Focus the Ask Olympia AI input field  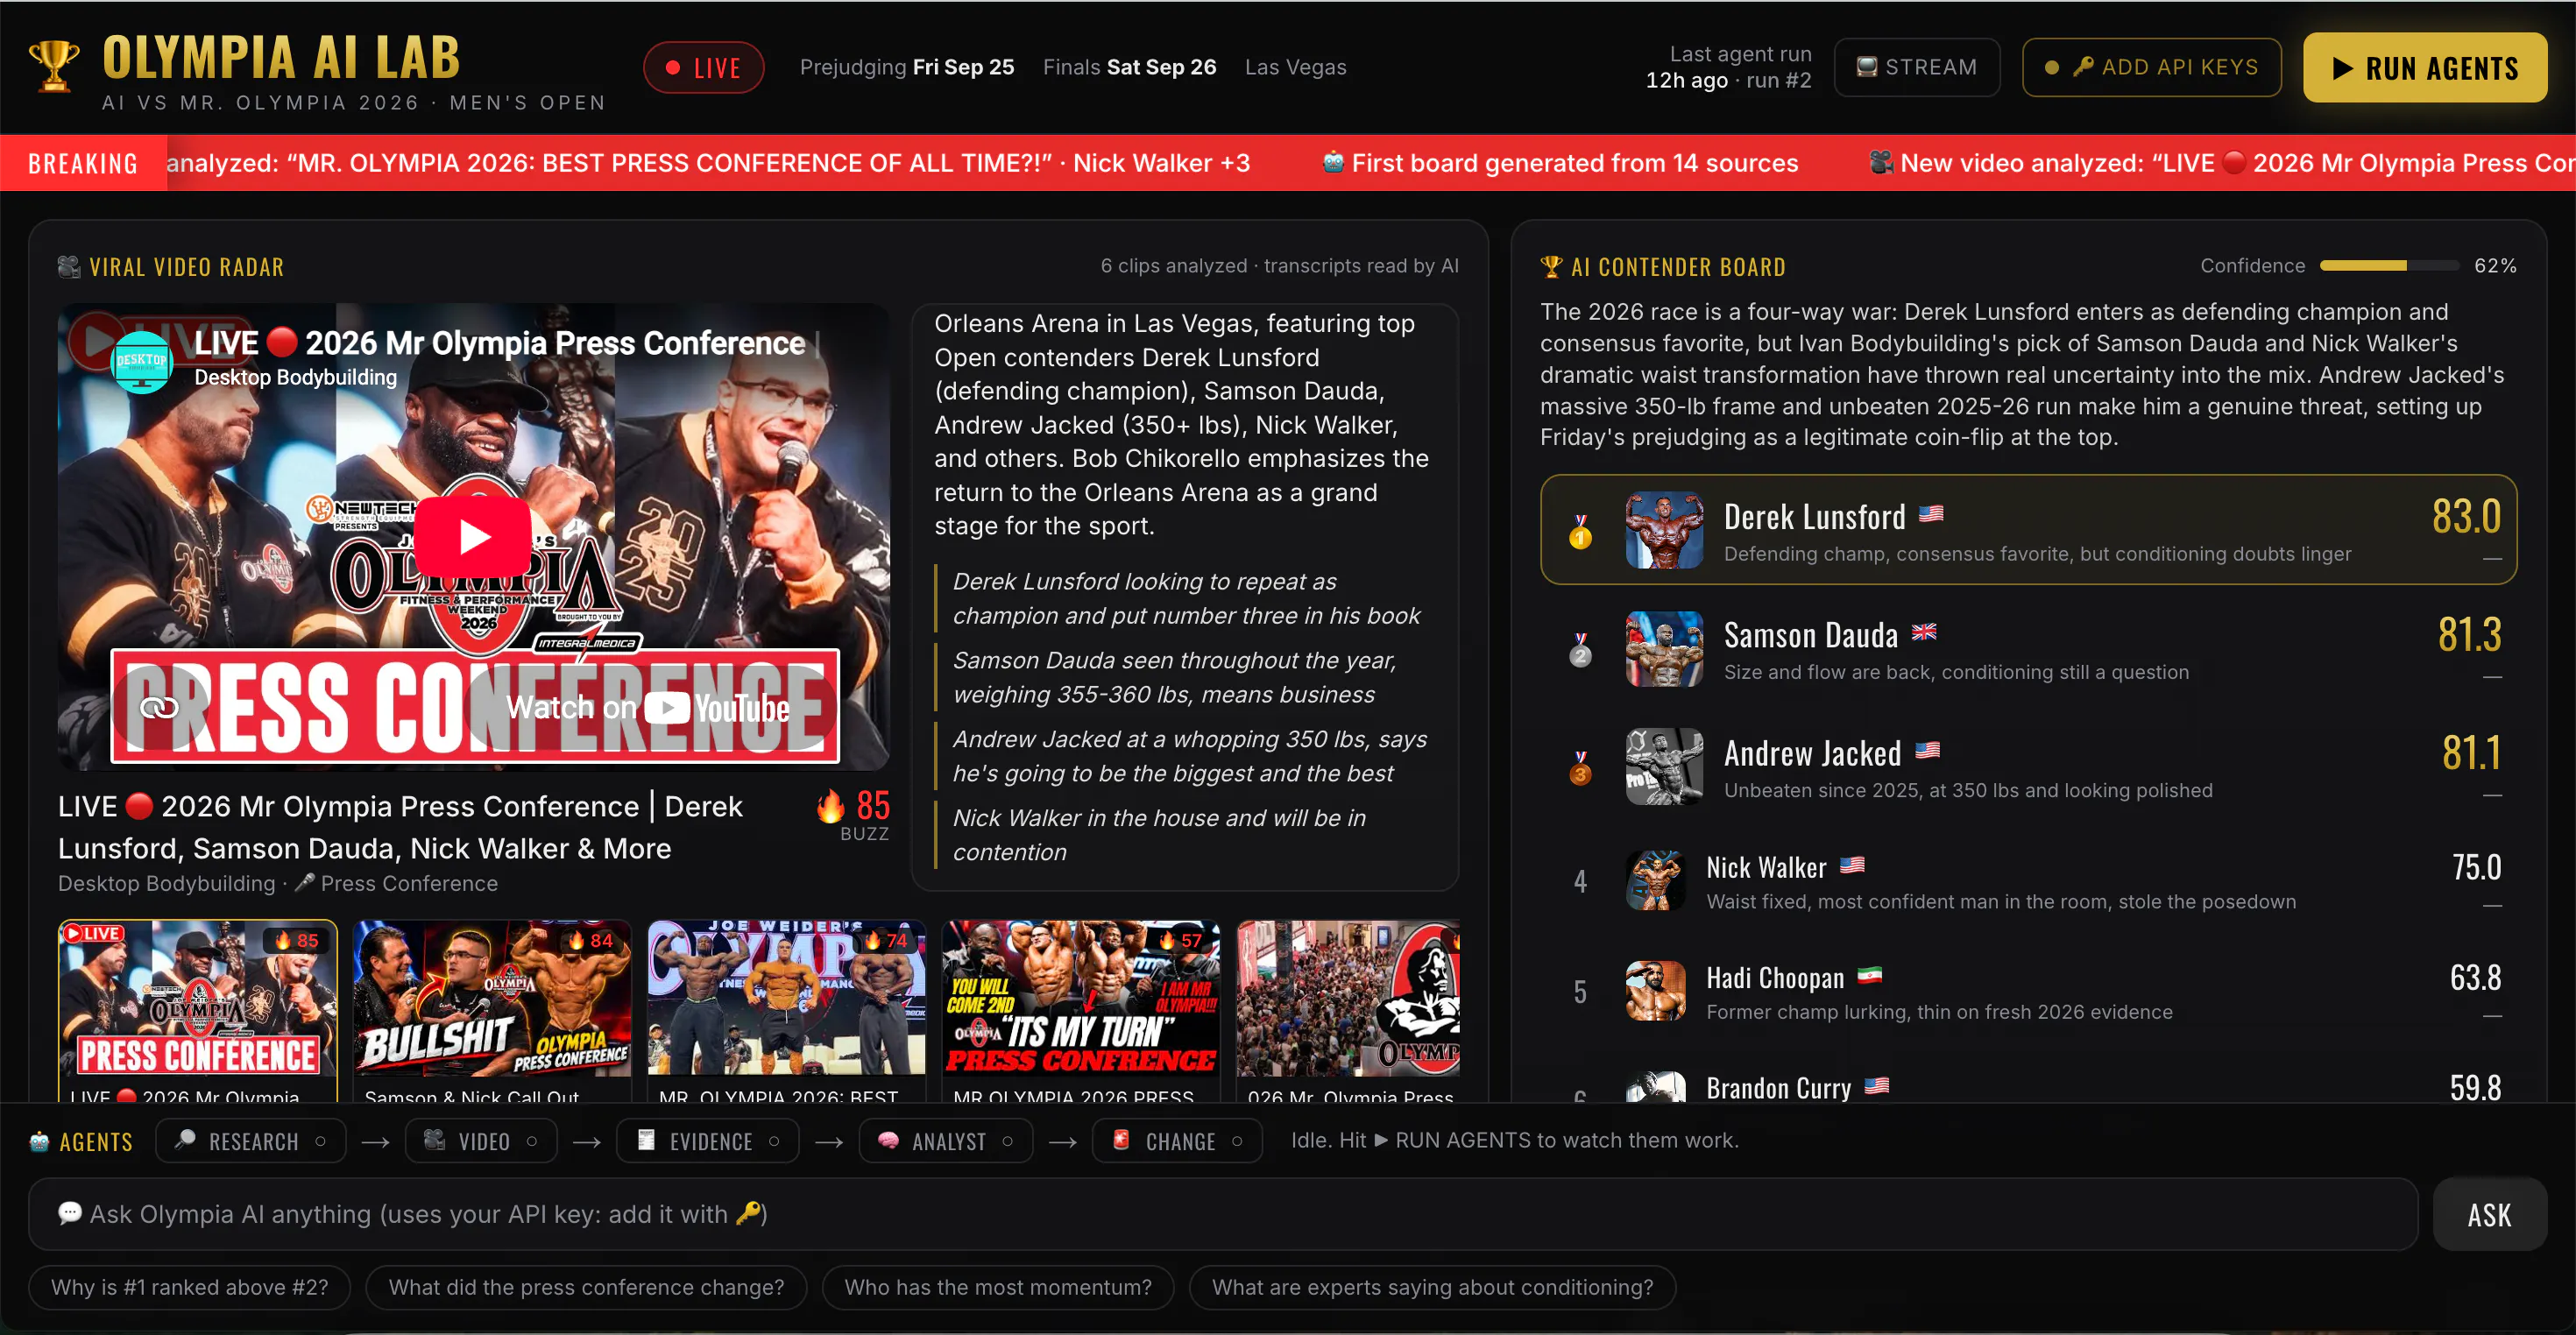(x=1223, y=1214)
